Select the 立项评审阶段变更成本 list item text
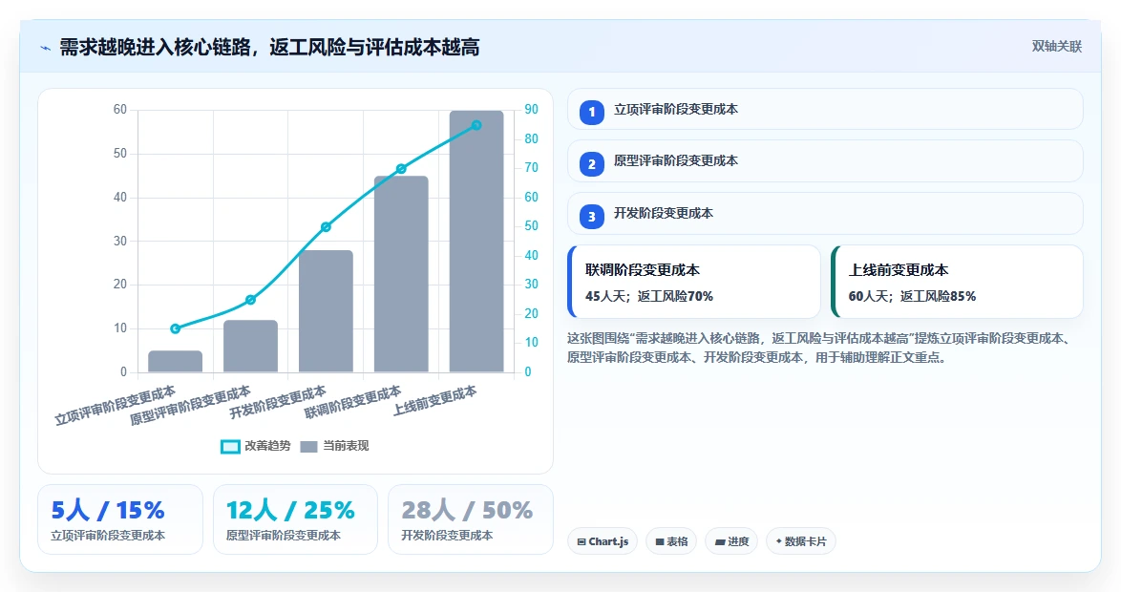 pyautogui.click(x=676, y=110)
